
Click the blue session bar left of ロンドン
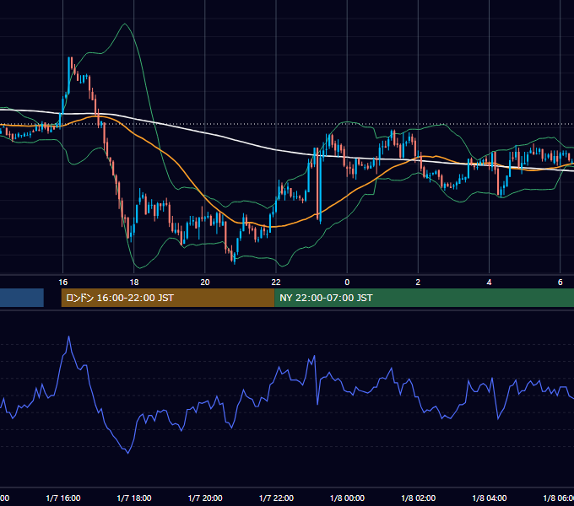coord(22,298)
